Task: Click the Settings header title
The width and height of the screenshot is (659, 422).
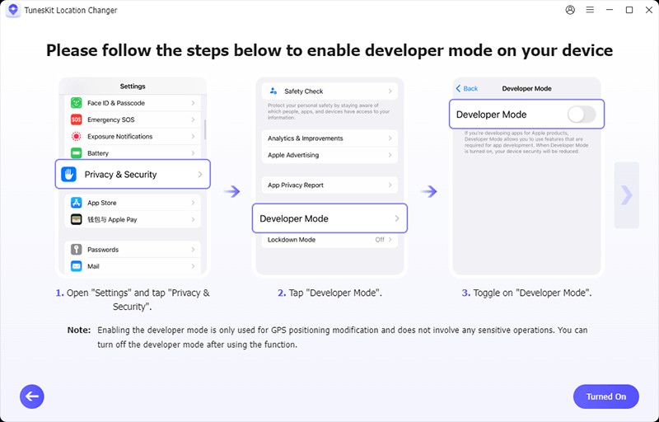Action: coord(133,87)
